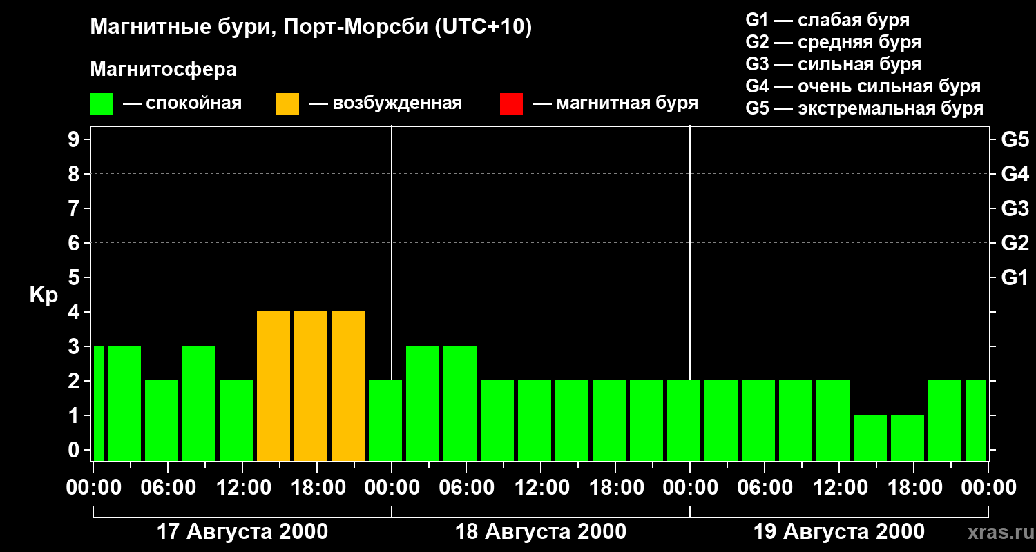This screenshot has width=1036, height=552.
Task: Click the 'G2' label on the right axis
Action: 1015,243
